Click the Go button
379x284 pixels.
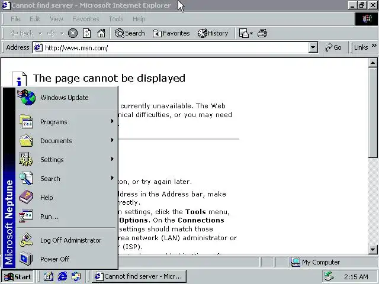point(333,47)
